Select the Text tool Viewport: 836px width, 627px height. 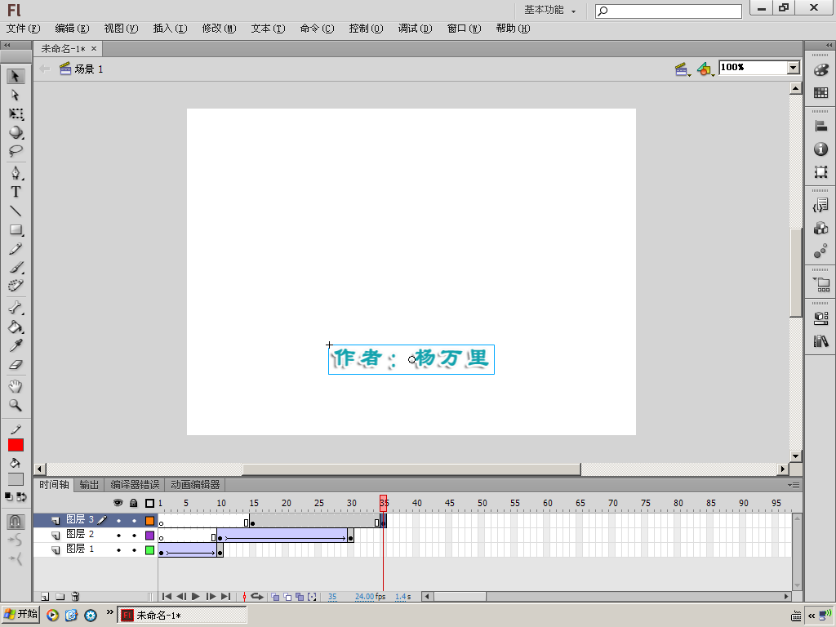click(x=16, y=192)
